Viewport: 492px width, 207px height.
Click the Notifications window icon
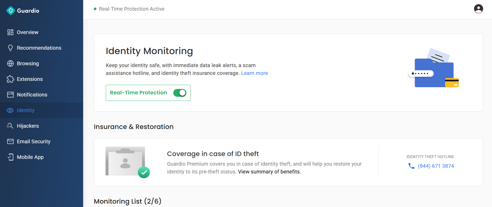coord(10,95)
